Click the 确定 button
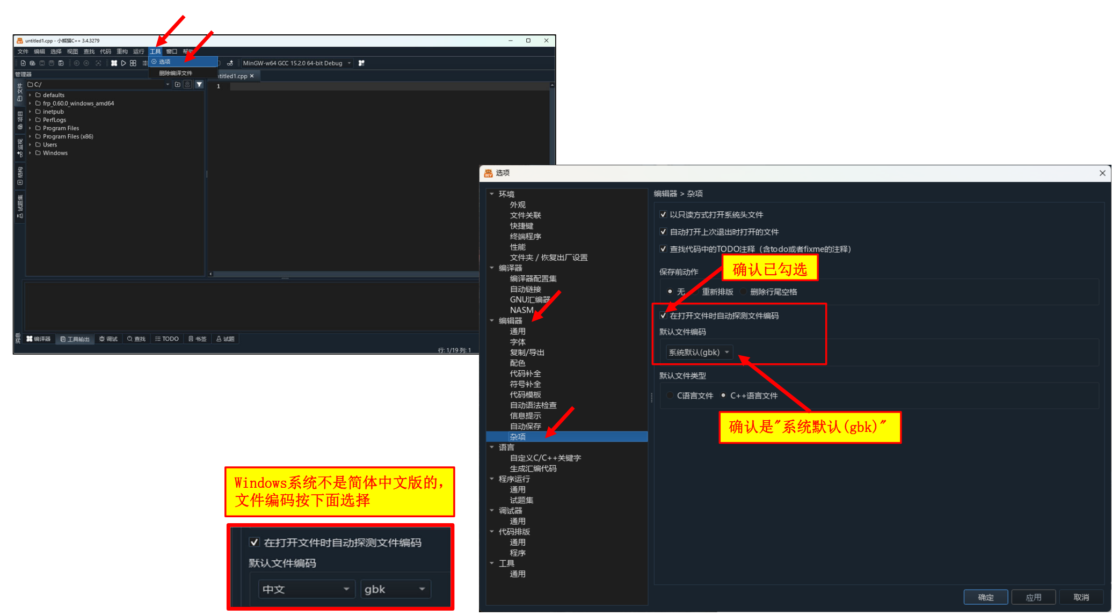Screen dimensions: 1119x616 985,597
